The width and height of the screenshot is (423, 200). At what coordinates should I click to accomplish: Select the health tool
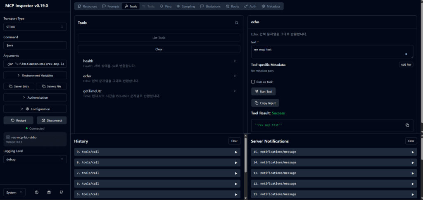pyautogui.click(x=159, y=63)
